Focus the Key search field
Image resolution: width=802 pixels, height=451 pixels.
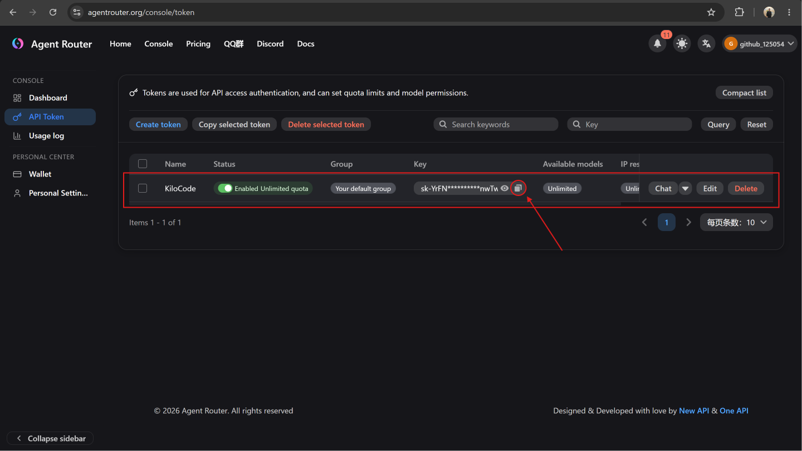(x=629, y=124)
